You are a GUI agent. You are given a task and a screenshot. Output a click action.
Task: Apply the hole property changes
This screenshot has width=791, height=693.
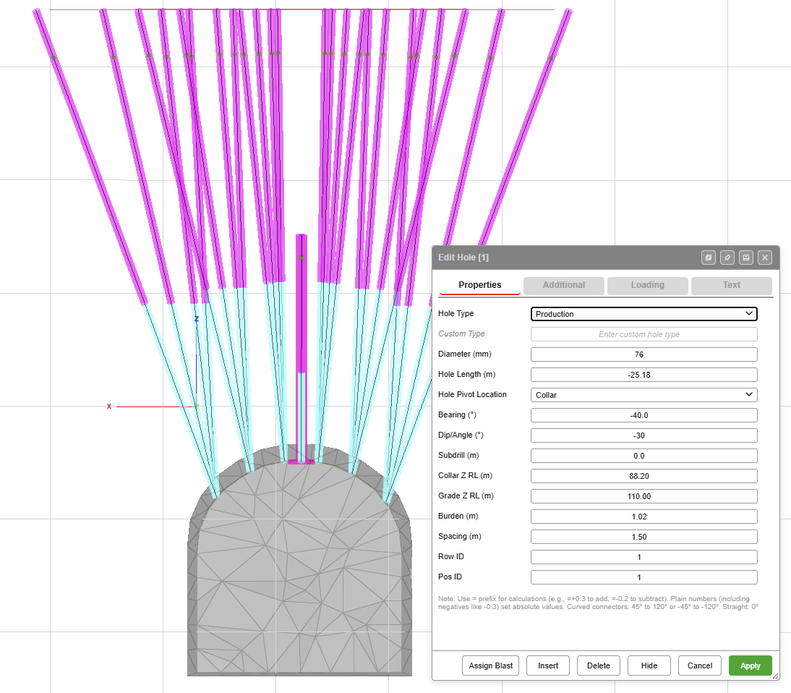(750, 666)
